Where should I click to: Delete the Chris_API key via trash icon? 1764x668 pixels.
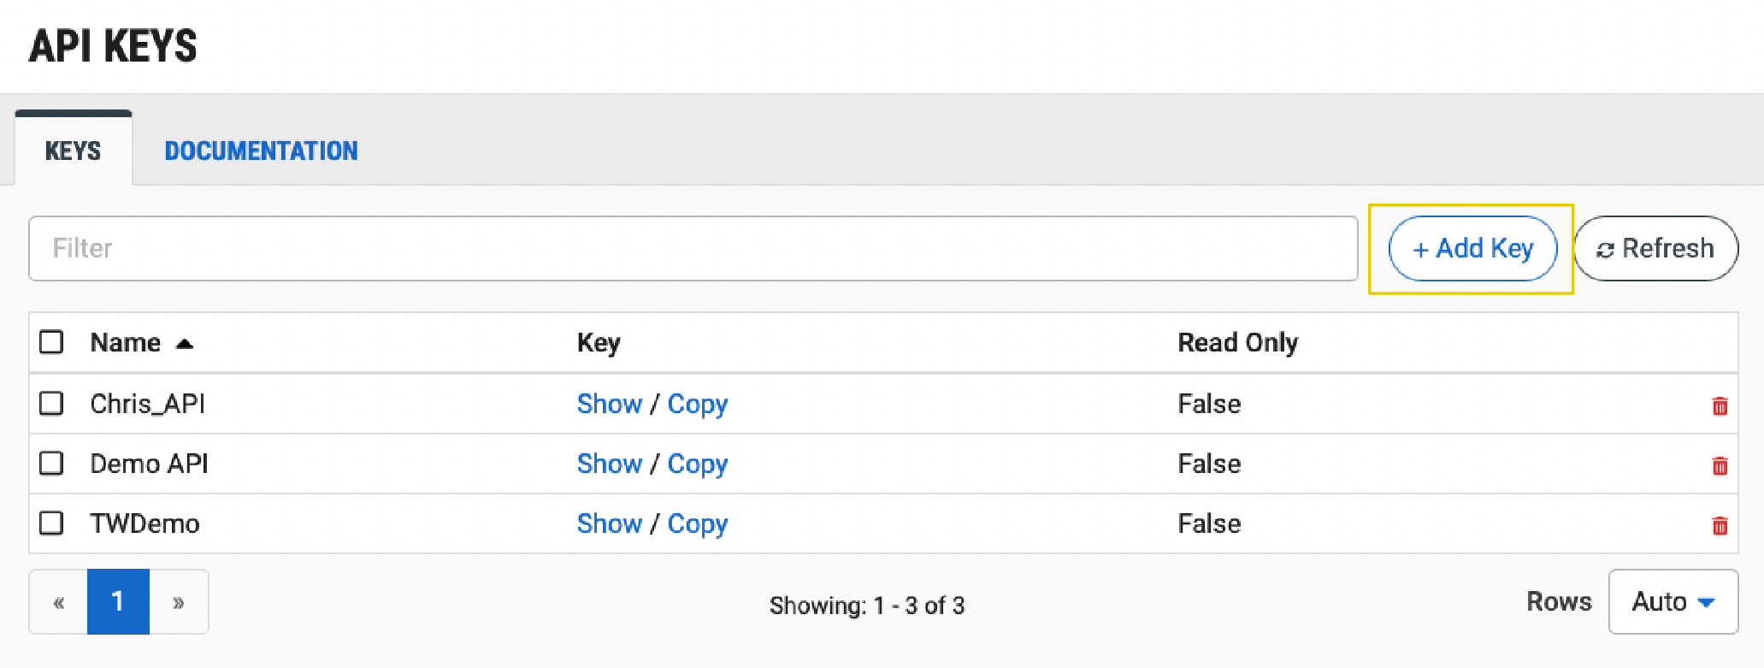tap(1720, 405)
